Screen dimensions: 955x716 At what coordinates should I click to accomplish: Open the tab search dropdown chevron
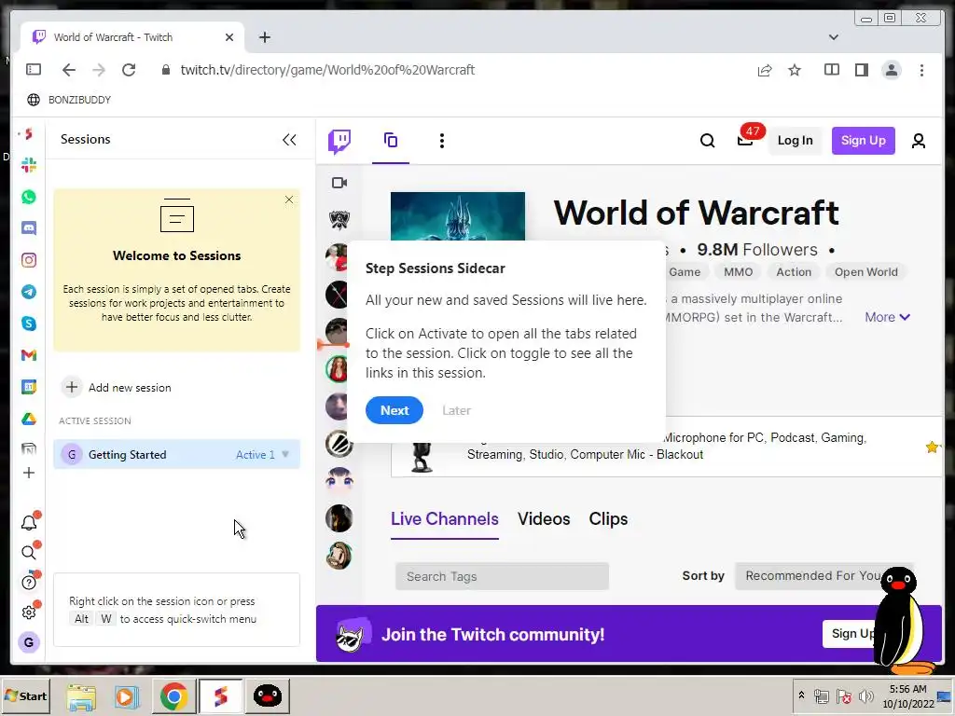pyautogui.click(x=833, y=37)
